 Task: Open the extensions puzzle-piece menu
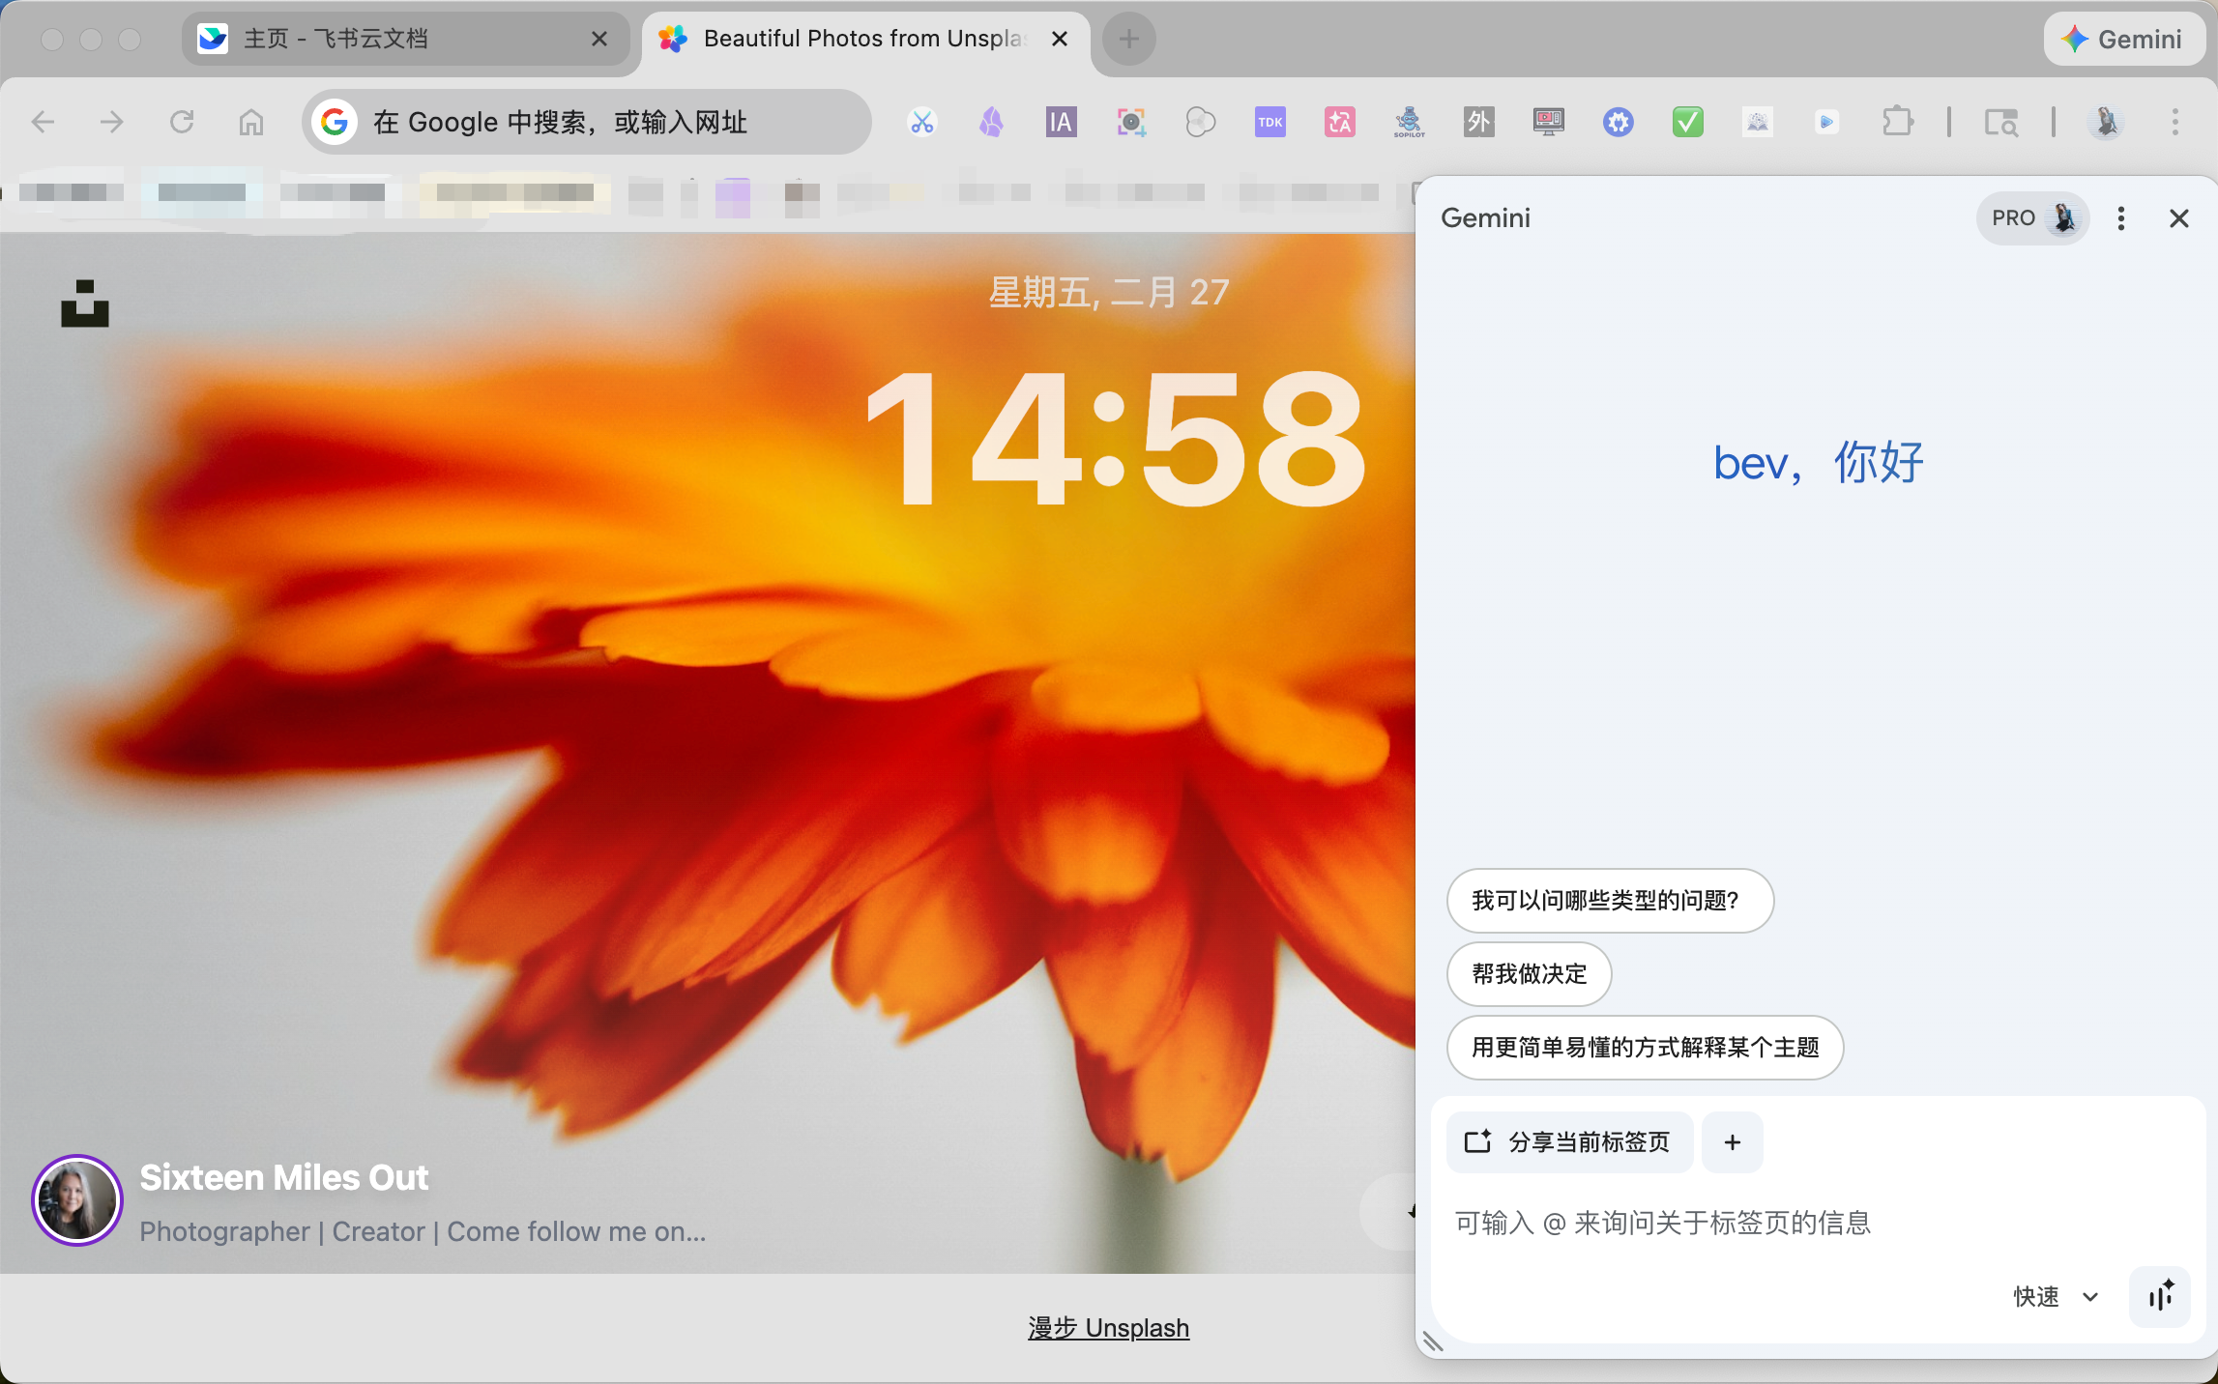point(1897,122)
